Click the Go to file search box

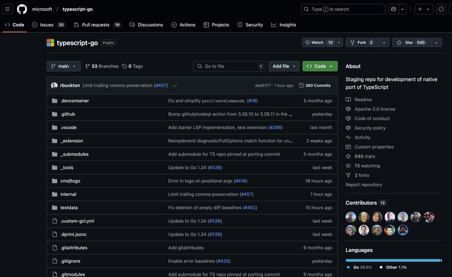click(229, 66)
